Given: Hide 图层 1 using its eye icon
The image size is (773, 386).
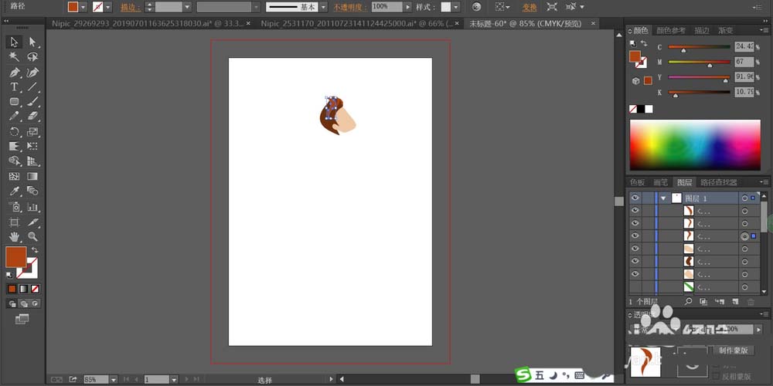Looking at the screenshot, I should click(635, 198).
